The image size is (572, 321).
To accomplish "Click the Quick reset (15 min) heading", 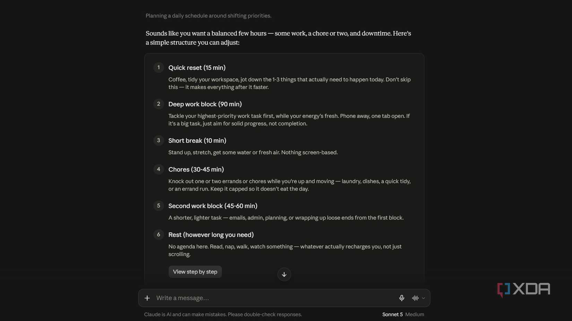I will [197, 68].
